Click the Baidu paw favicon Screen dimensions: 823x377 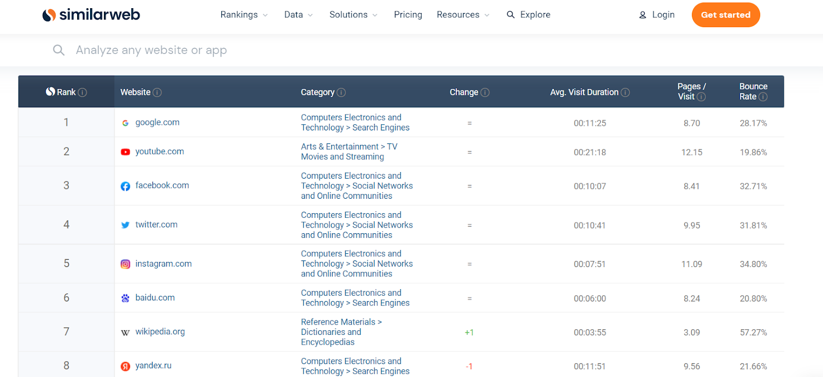tap(126, 298)
